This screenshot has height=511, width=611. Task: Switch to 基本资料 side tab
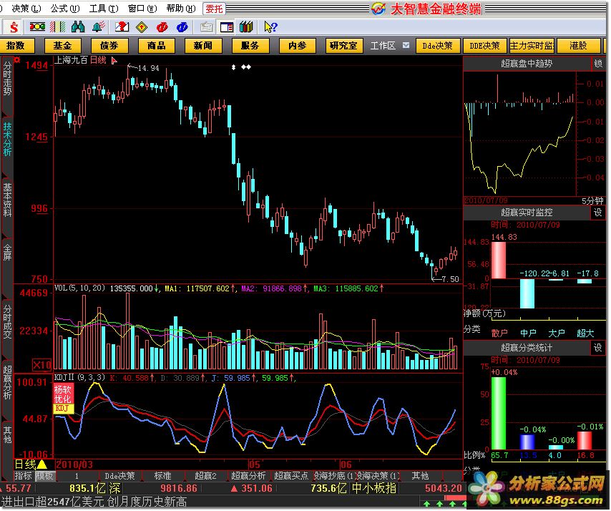point(7,200)
